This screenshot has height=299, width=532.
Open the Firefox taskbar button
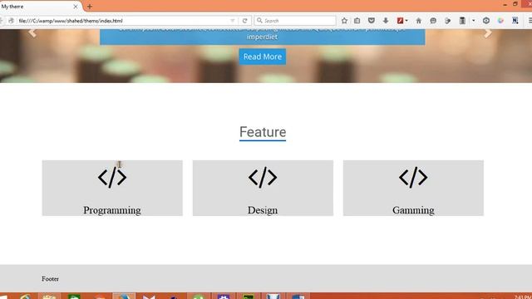pos(124,297)
